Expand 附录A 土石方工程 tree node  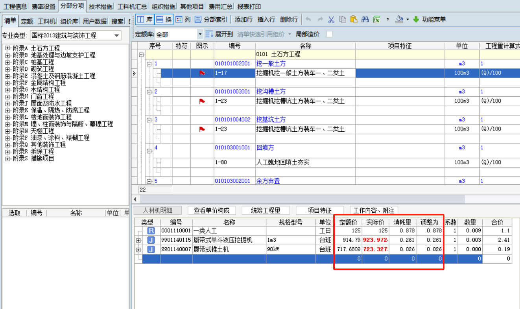7,48
